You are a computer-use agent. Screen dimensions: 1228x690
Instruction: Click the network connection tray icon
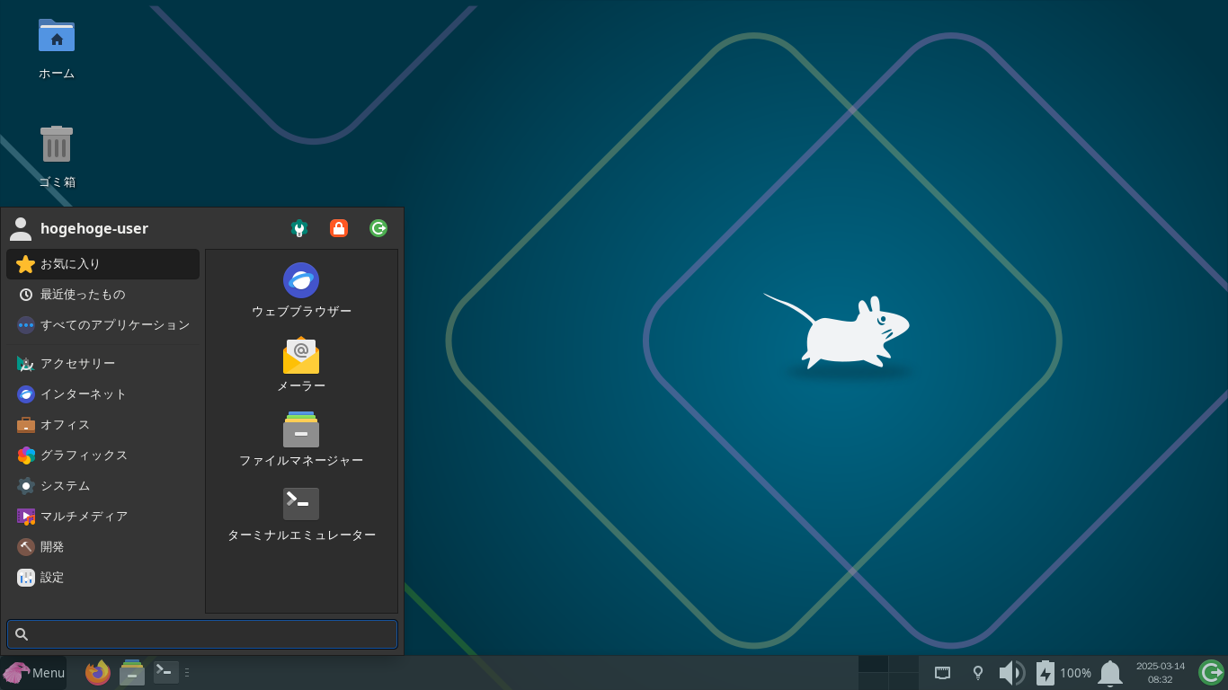click(x=943, y=673)
